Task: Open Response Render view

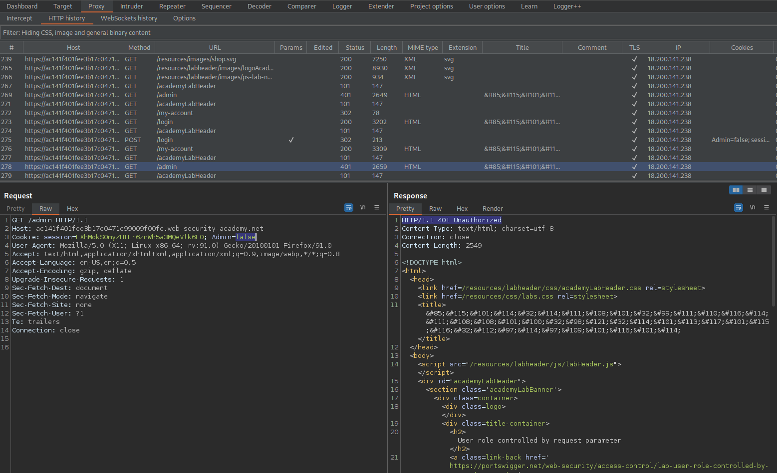Action: click(x=493, y=208)
